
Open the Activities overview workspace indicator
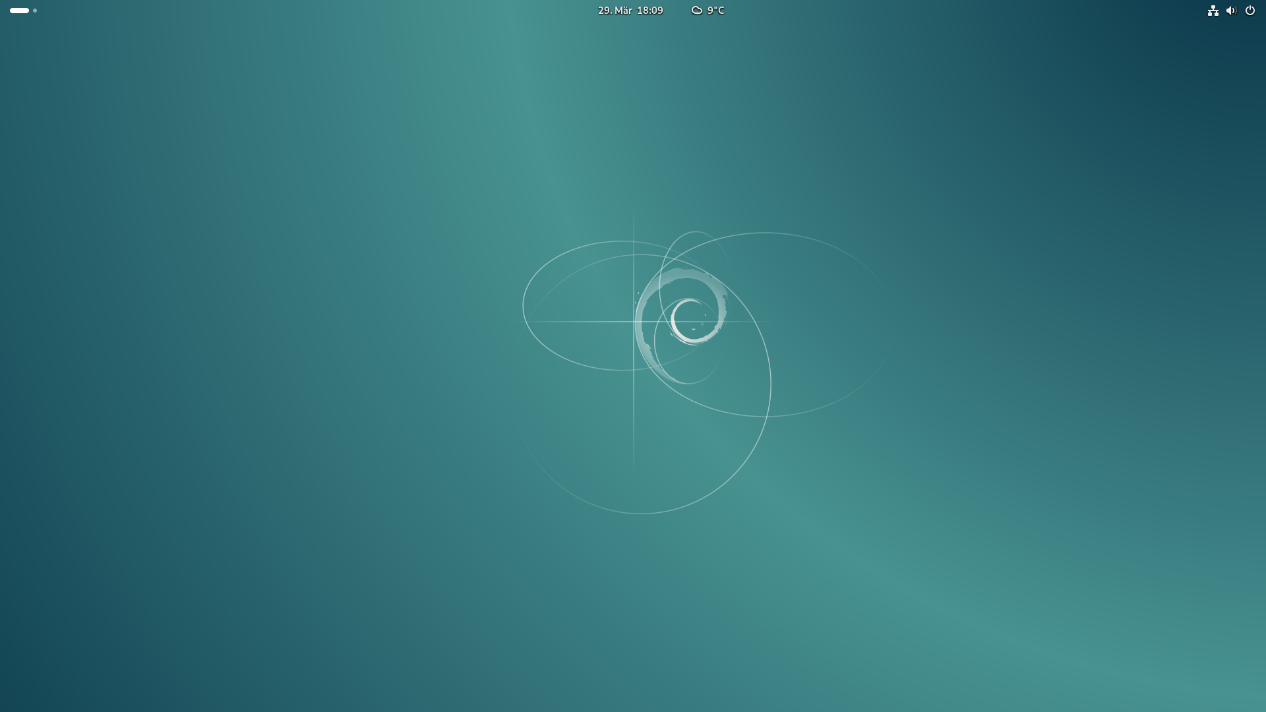coord(23,11)
